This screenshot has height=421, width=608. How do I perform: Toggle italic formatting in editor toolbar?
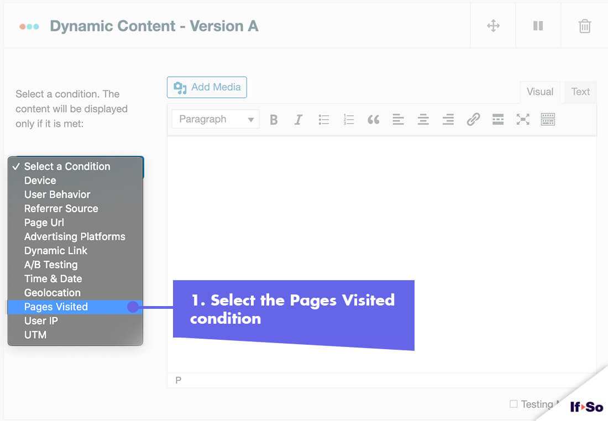298,120
